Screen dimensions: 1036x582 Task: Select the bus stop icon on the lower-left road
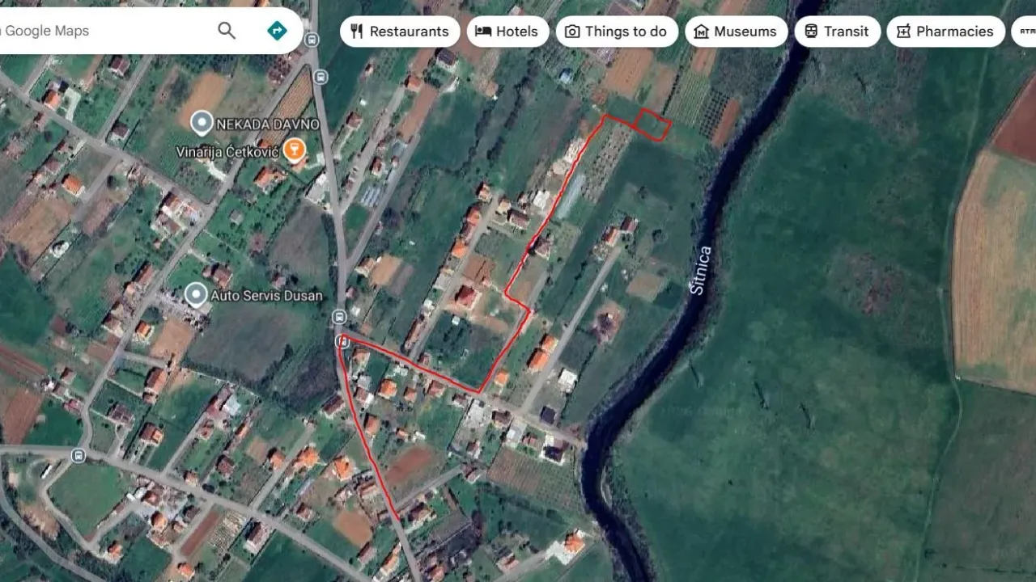[78, 457]
